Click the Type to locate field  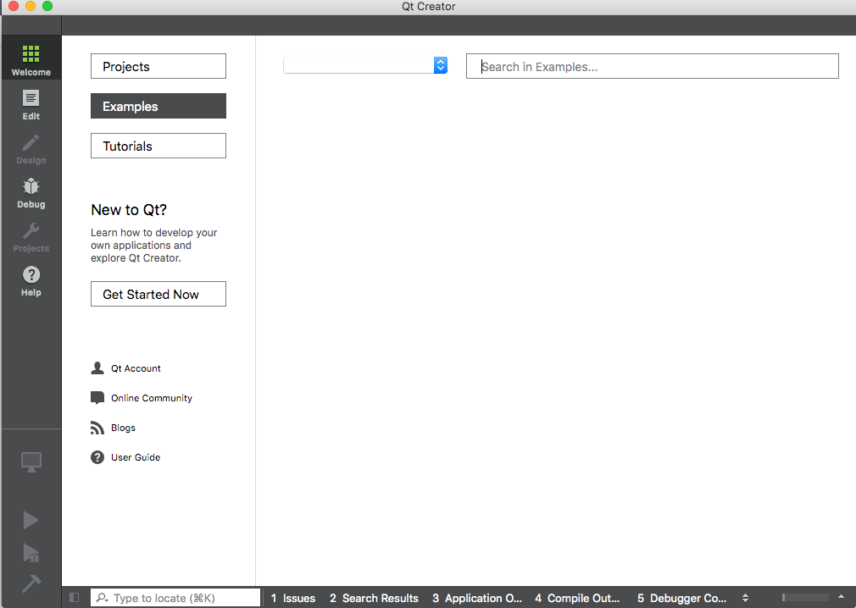(x=175, y=598)
